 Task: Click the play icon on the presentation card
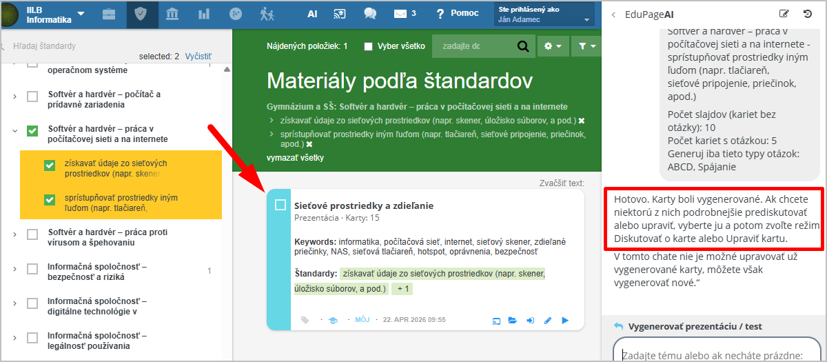pos(565,320)
